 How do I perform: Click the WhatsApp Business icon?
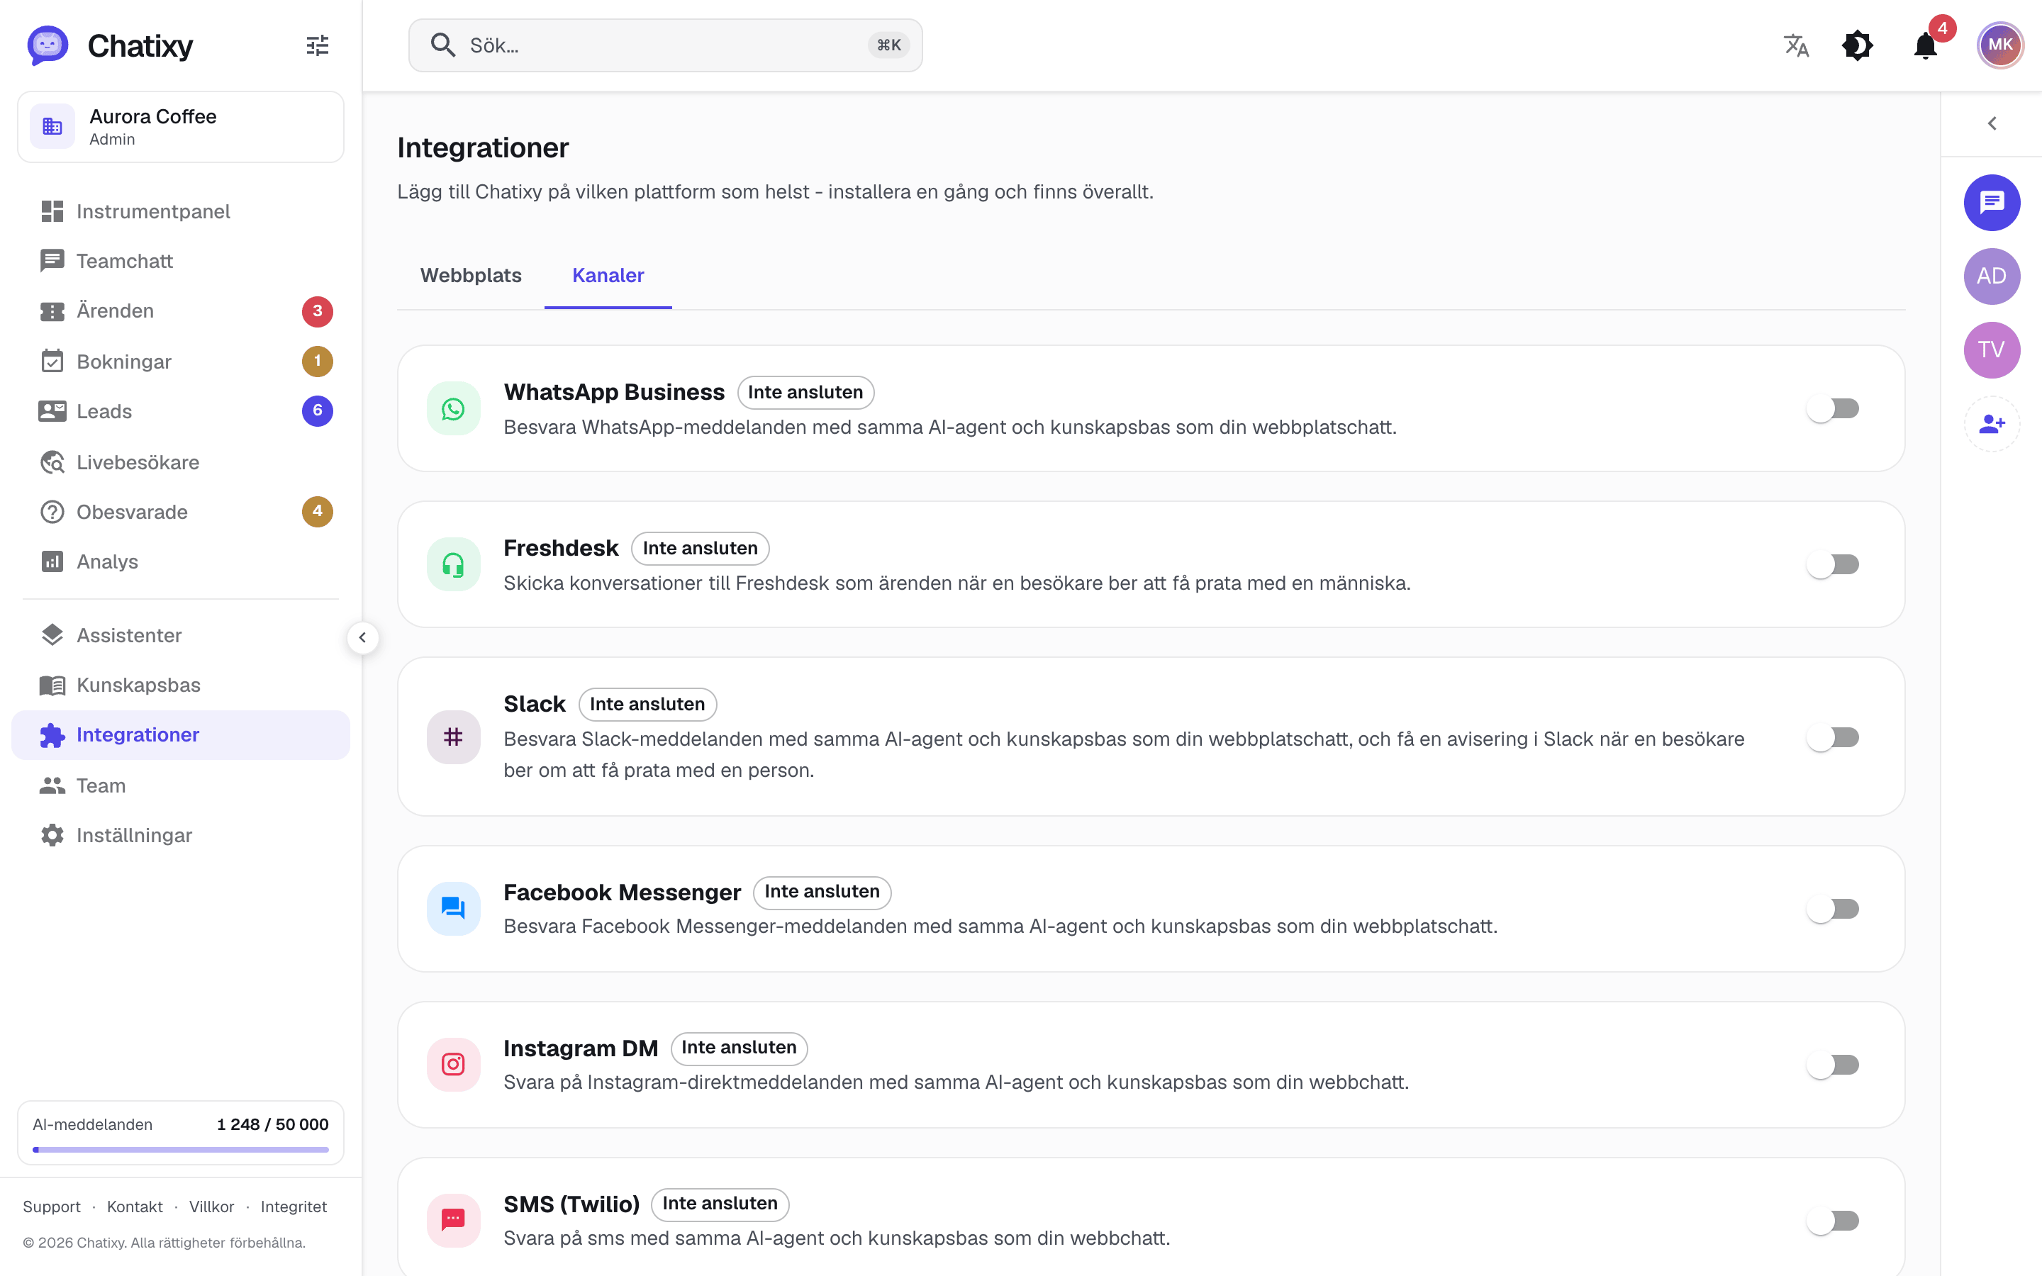point(453,408)
